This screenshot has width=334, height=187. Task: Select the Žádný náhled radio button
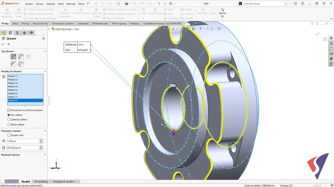click(x=9, y=125)
